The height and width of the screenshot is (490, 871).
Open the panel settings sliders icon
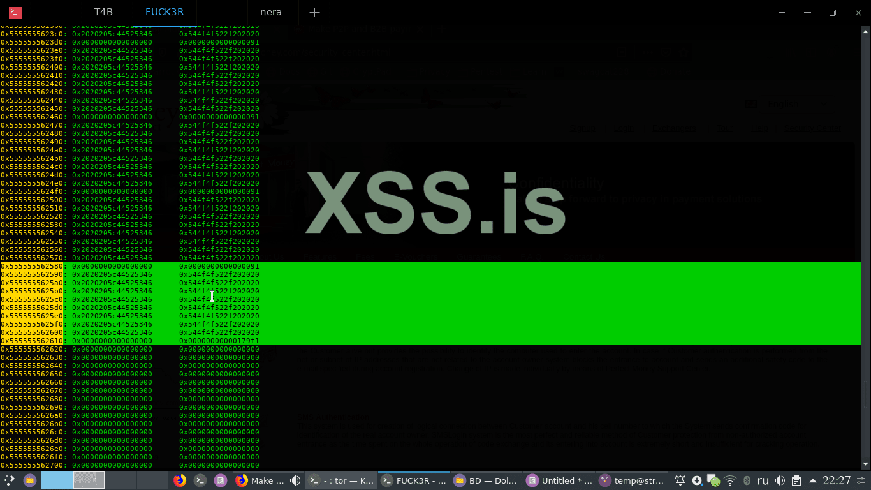click(x=862, y=480)
